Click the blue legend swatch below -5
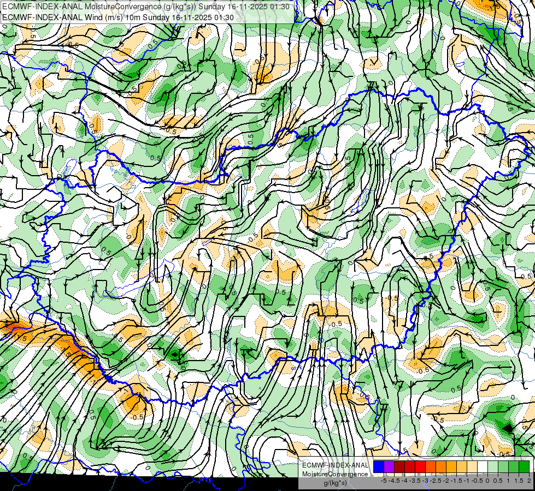Viewport: 535px width, 491px height. (379, 466)
